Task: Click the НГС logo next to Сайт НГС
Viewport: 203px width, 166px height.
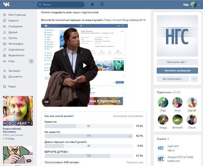Action: point(161,148)
